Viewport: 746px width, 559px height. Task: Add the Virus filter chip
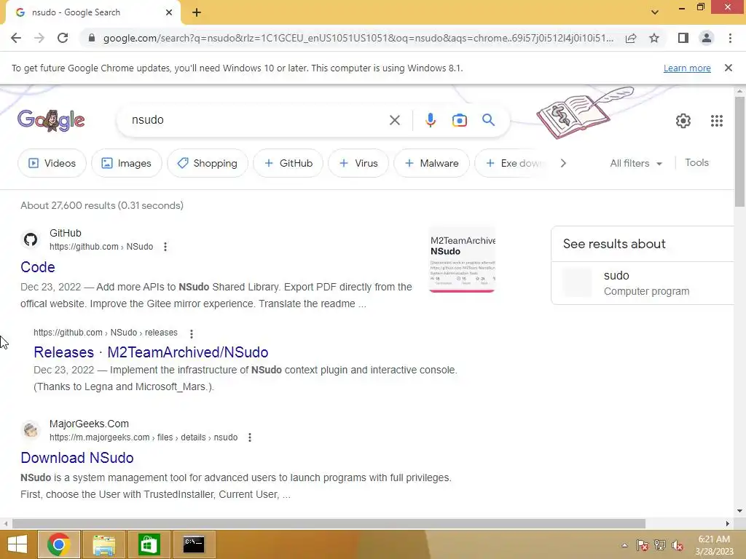[358, 163]
